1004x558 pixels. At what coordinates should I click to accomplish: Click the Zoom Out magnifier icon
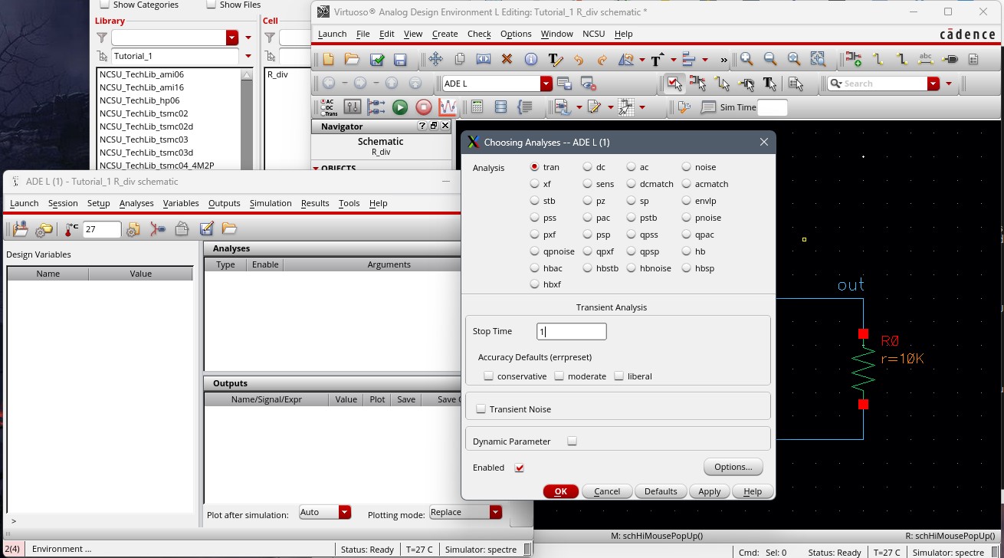(770, 59)
